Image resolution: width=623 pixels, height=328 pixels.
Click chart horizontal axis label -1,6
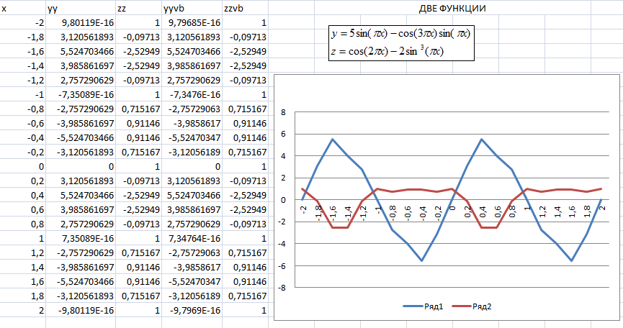pos(333,213)
